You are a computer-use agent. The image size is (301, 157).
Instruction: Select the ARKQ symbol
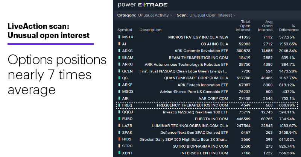[x=127, y=64]
